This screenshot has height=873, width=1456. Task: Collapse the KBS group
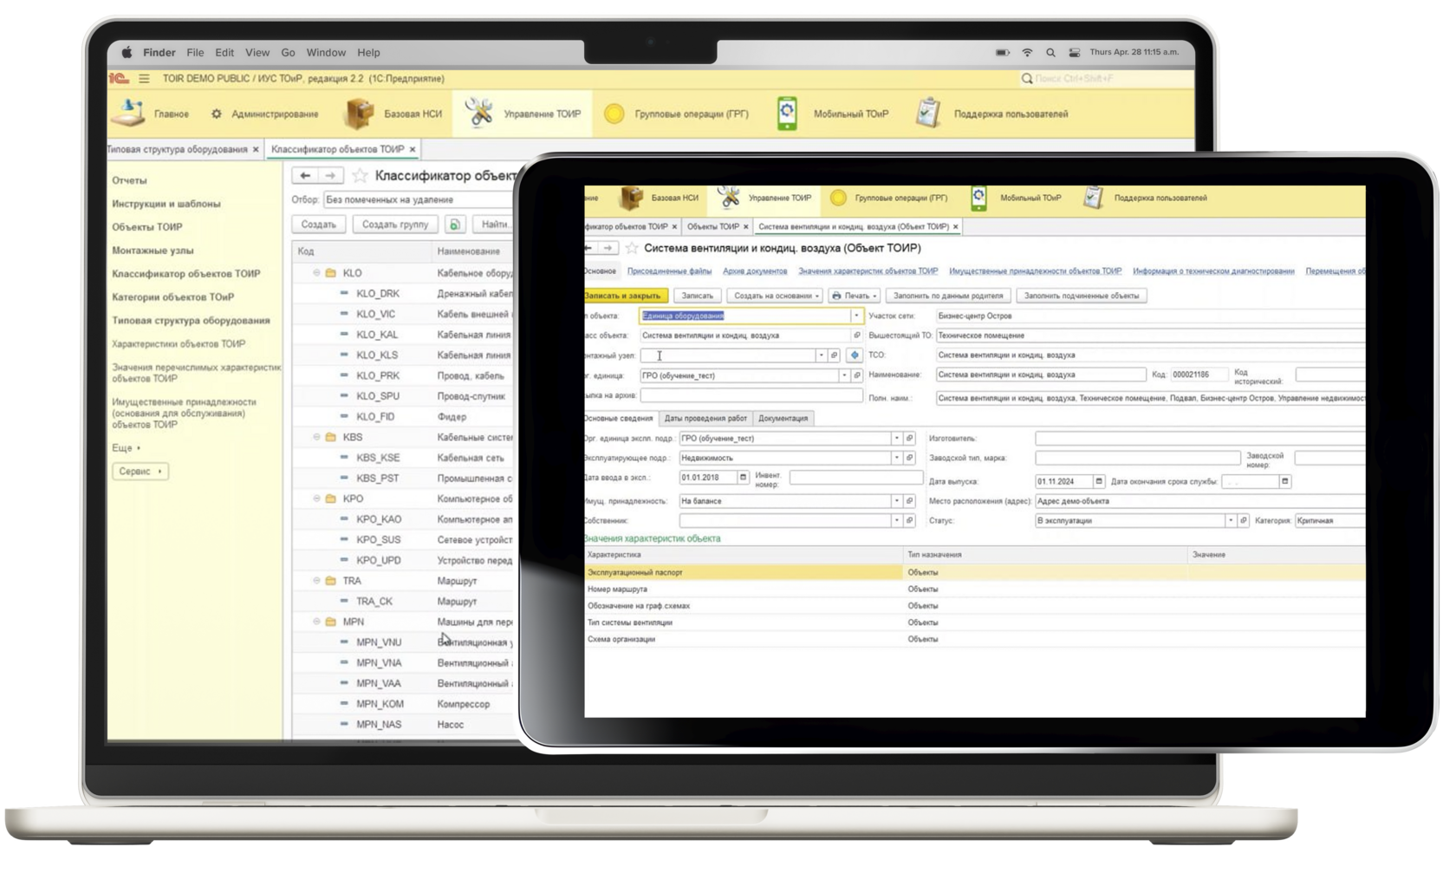316,437
